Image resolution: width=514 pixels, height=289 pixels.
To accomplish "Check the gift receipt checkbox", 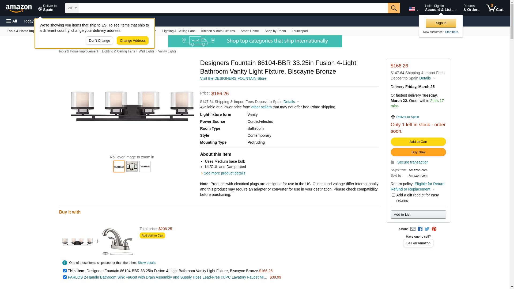I will click(393, 195).
